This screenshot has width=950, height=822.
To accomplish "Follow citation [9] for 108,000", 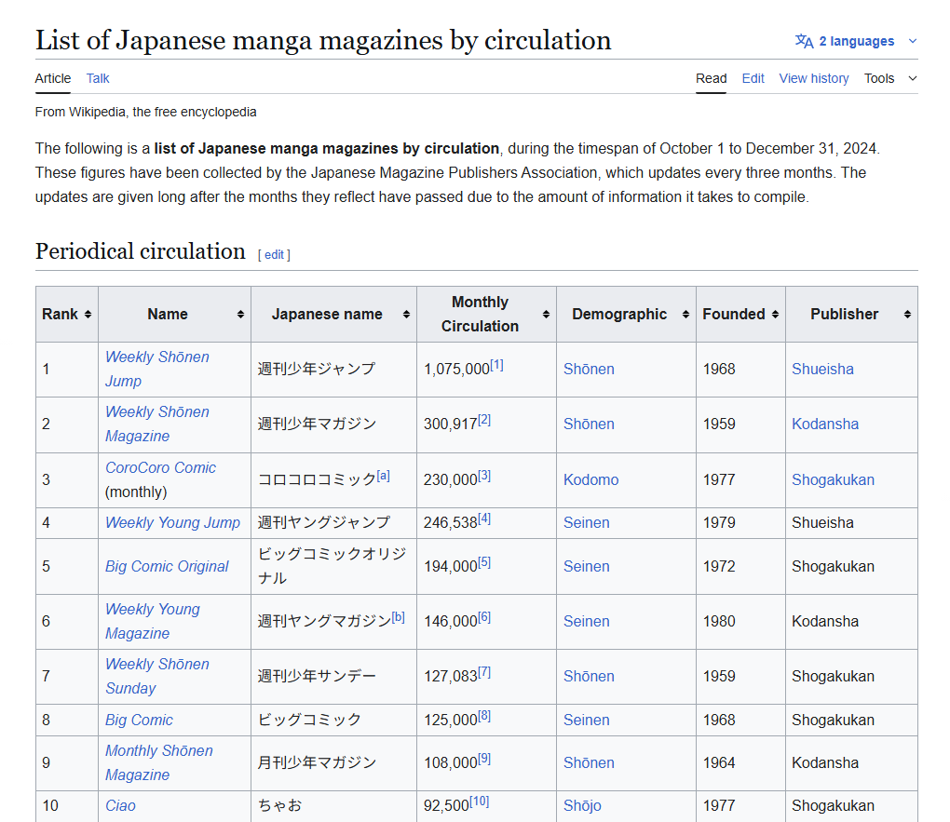I will (x=484, y=759).
